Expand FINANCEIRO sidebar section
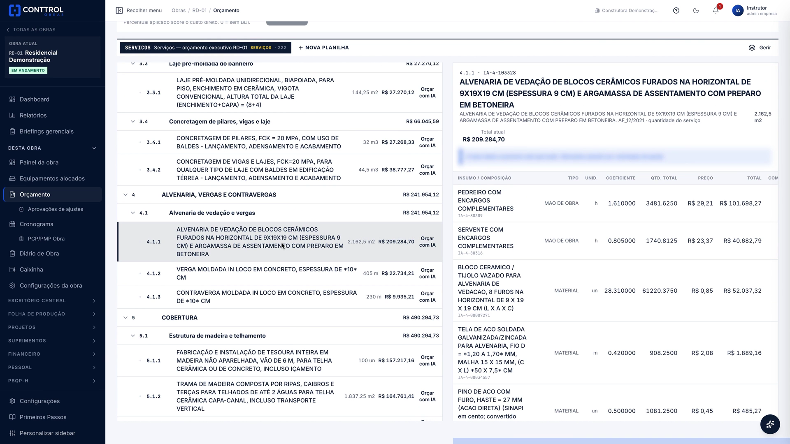Viewport: 790px width, 444px height. (x=53, y=354)
